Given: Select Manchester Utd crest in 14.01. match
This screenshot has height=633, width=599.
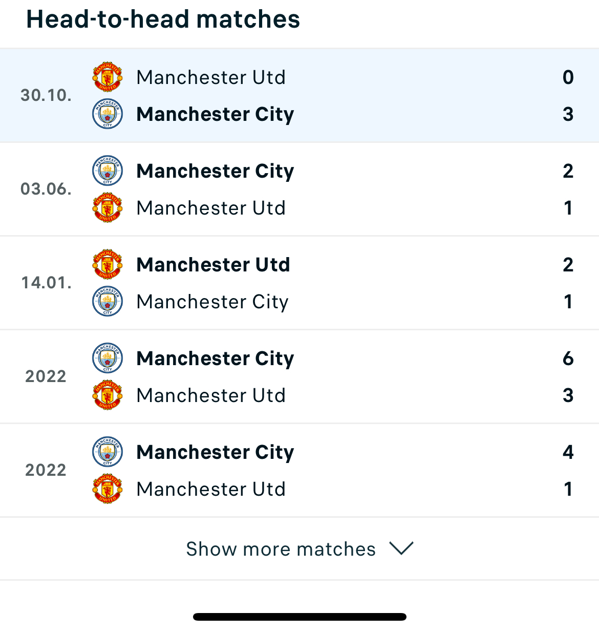Looking at the screenshot, I should pyautogui.click(x=108, y=264).
